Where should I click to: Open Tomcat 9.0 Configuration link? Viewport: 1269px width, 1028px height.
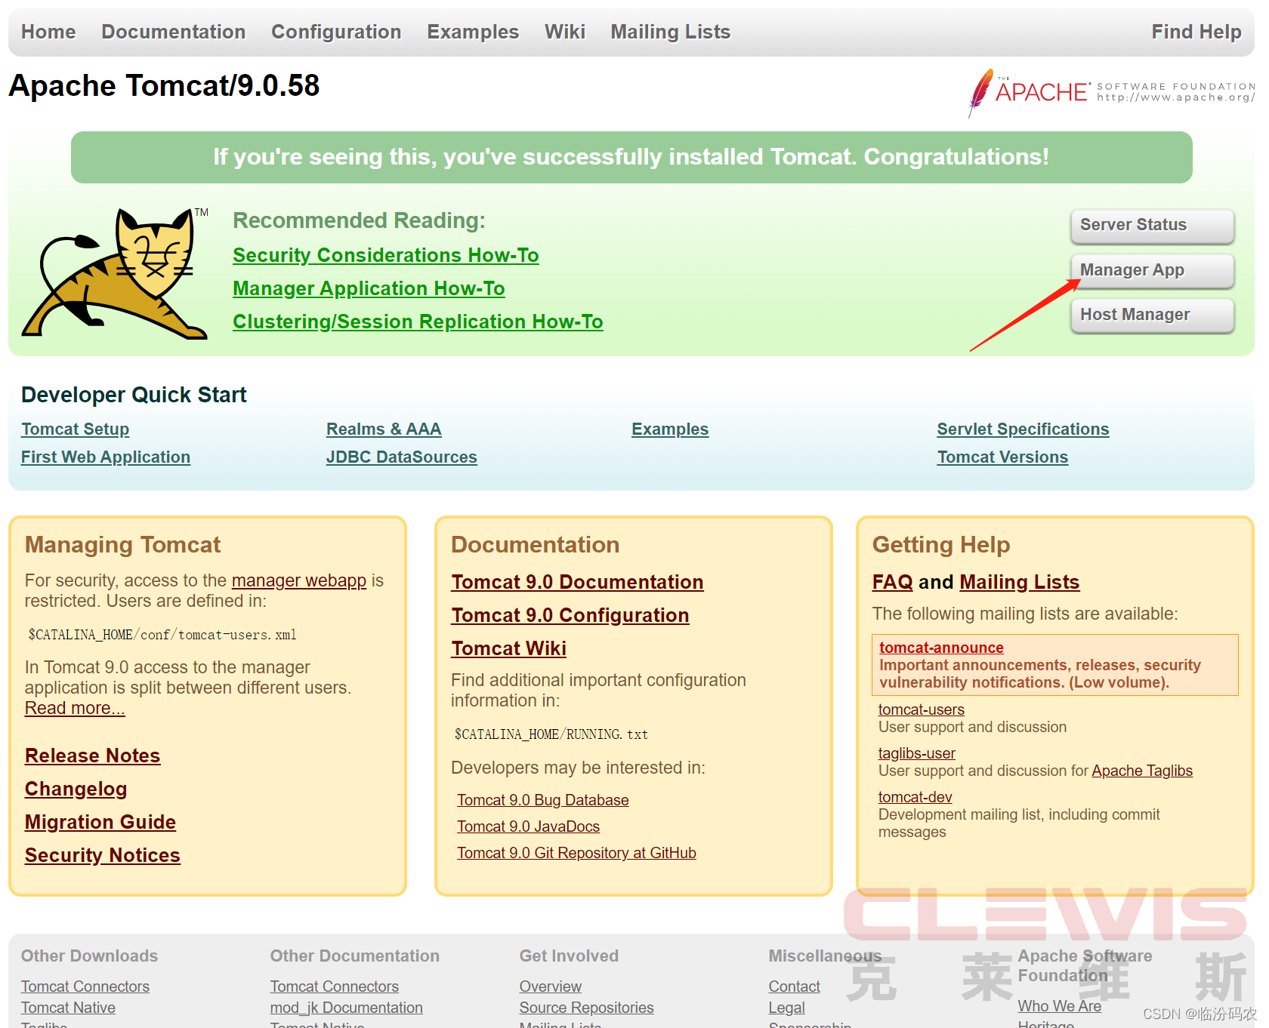tap(570, 615)
